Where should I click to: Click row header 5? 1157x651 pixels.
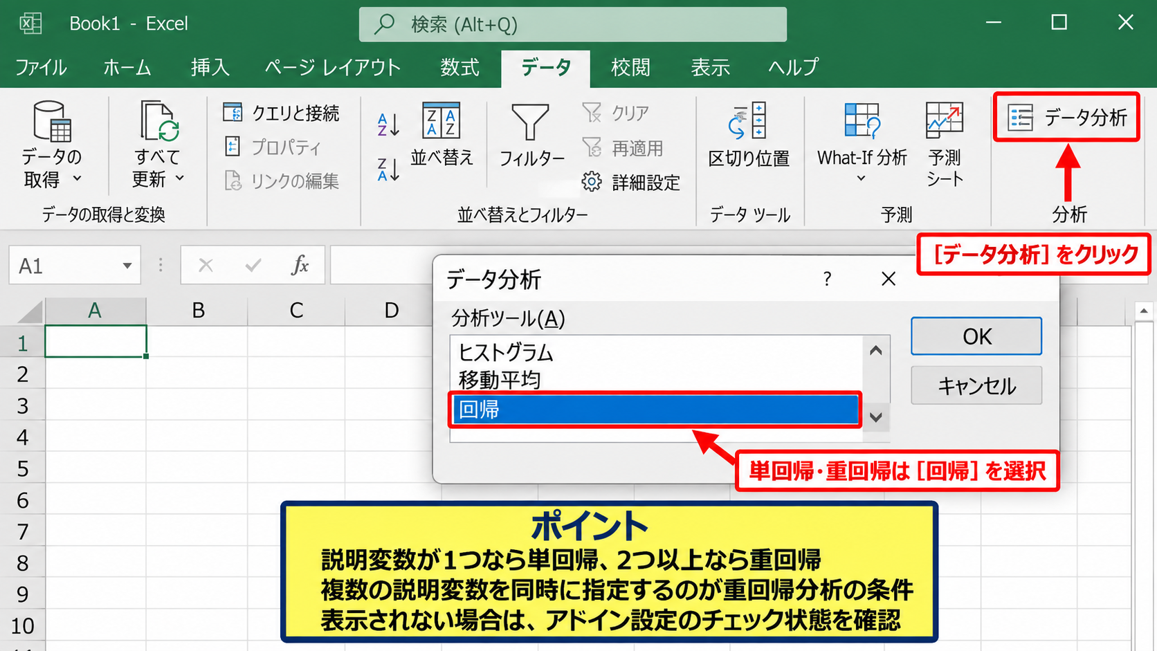coord(22,469)
